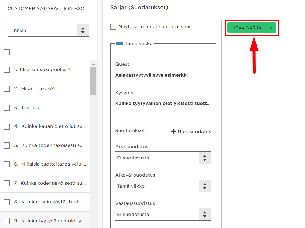
Task: Check question 8 Kuinka usein käytät checkbox
Action: [7, 202]
